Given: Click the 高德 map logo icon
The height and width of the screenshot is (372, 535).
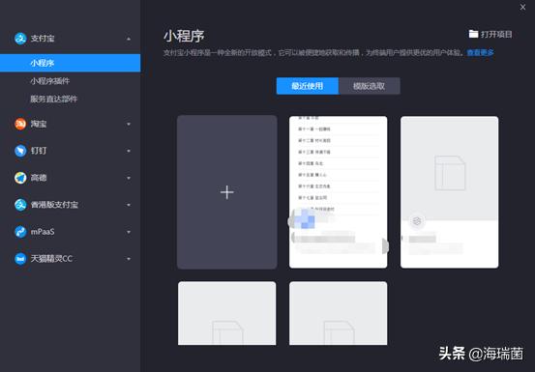Looking at the screenshot, I should pos(20,178).
